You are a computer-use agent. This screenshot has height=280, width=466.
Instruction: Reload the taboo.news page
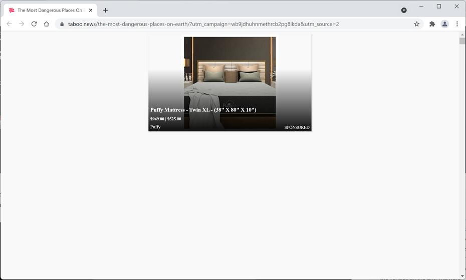point(34,24)
